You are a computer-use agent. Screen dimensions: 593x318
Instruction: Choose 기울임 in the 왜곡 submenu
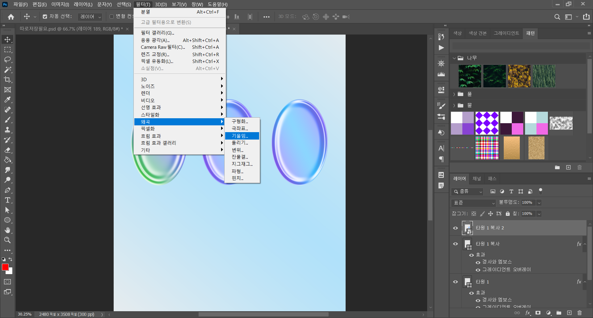tap(242, 136)
